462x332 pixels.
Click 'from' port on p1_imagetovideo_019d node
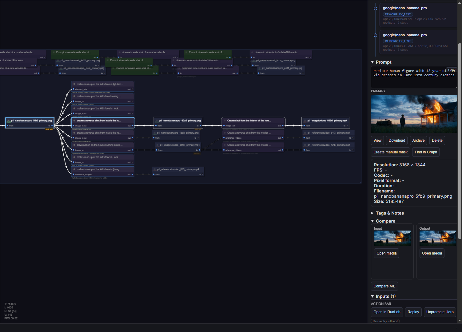click(x=304, y=126)
